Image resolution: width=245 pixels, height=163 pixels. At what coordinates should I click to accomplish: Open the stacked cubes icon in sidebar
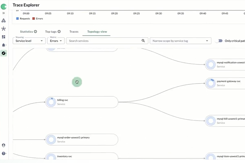pos(3,21)
